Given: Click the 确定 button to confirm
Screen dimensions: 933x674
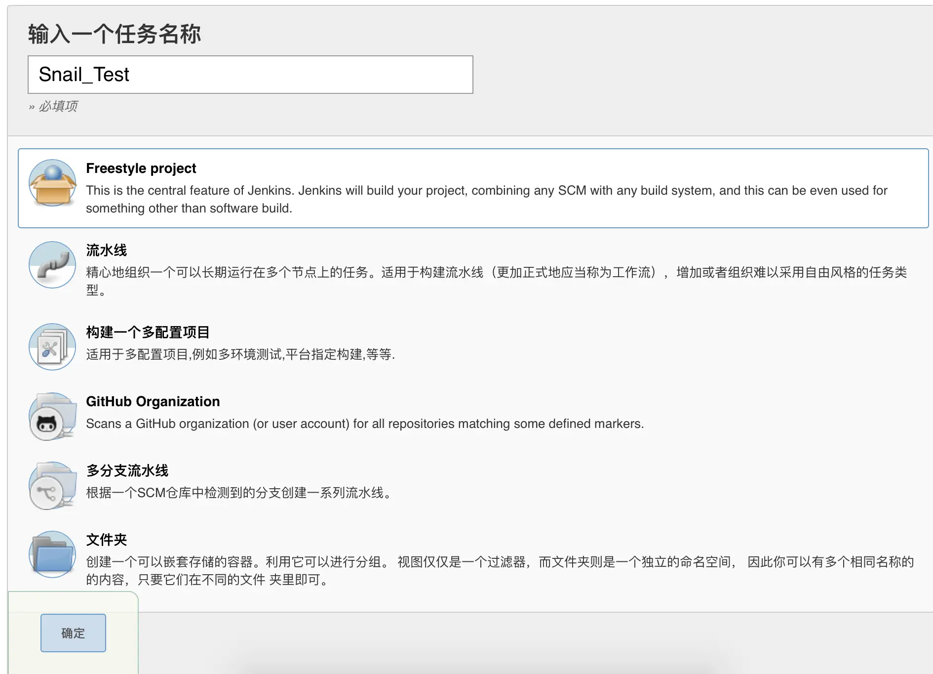Looking at the screenshot, I should click(x=73, y=633).
